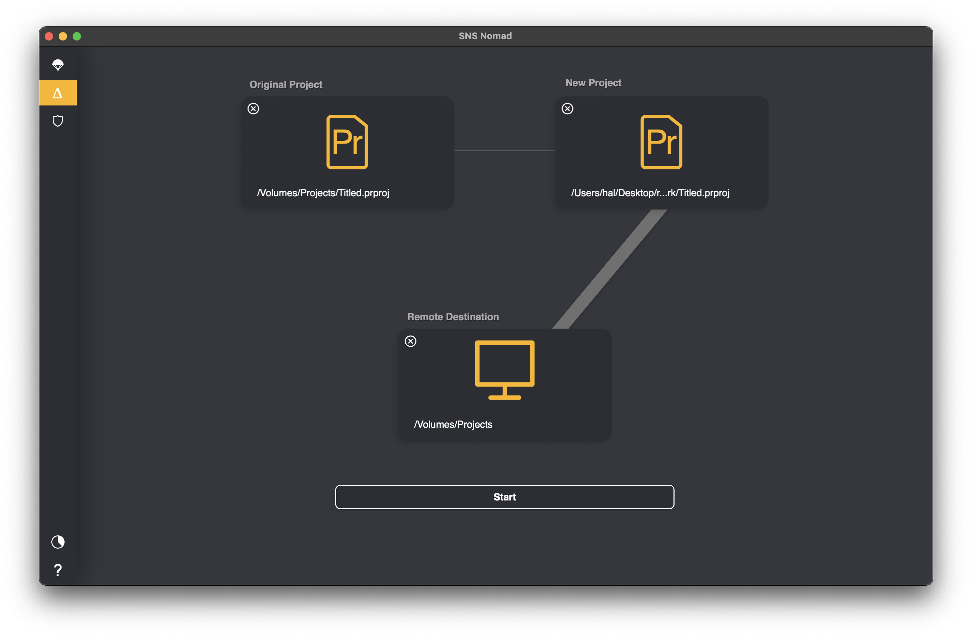Click the New Project label
972x637 pixels.
click(594, 83)
